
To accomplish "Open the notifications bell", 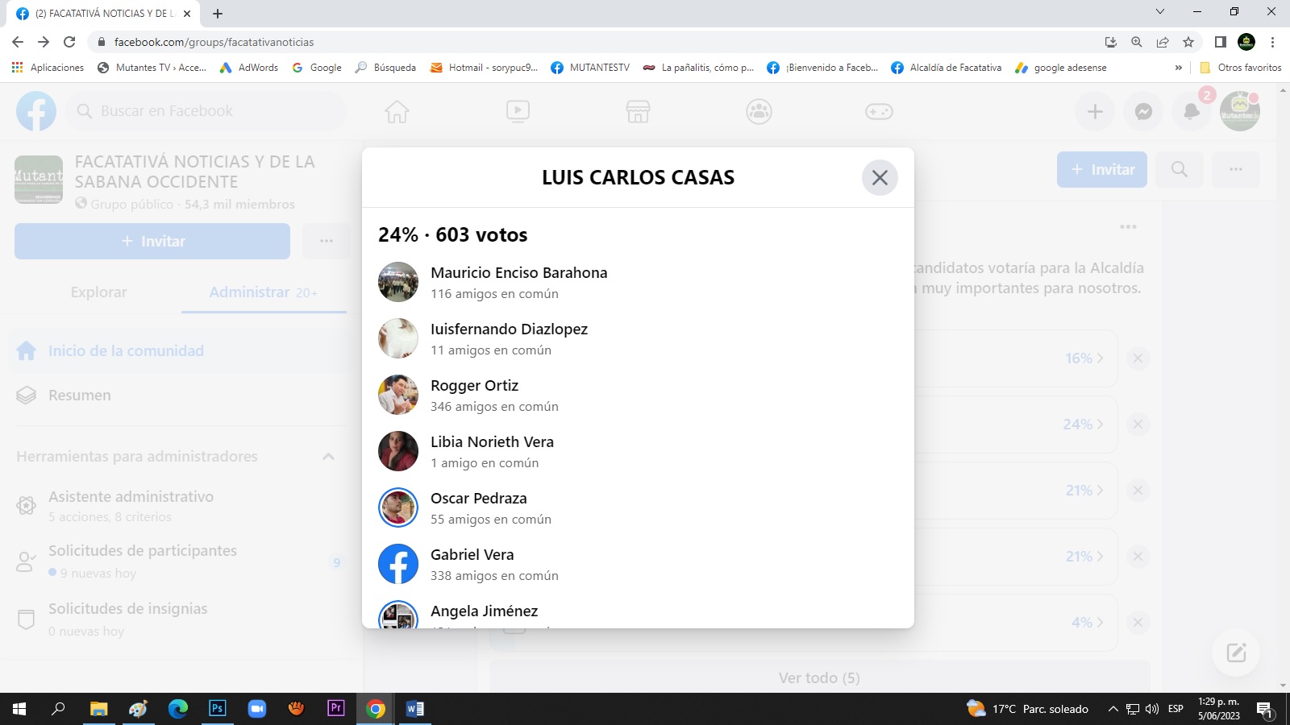I will pyautogui.click(x=1192, y=112).
